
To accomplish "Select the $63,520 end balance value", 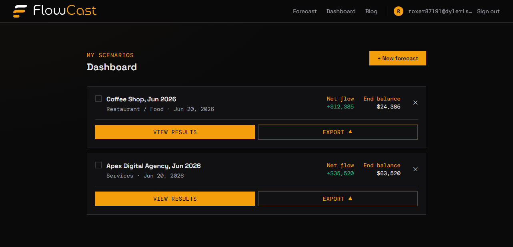I will coord(389,173).
